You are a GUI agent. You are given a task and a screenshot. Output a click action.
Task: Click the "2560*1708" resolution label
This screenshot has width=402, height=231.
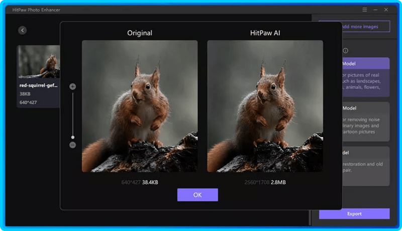[x=257, y=182]
